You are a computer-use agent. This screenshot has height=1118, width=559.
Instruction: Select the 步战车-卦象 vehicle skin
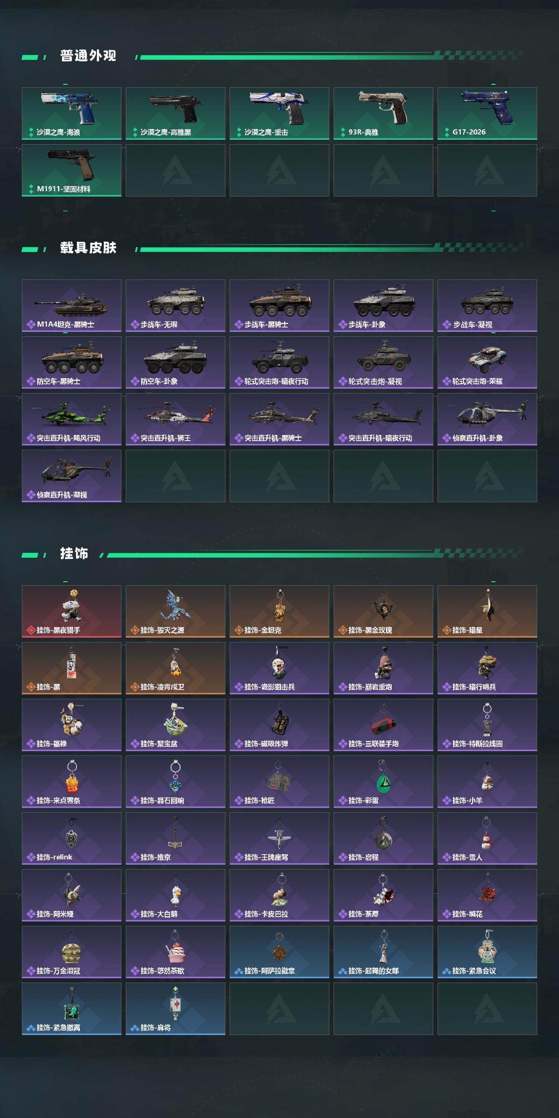[383, 306]
